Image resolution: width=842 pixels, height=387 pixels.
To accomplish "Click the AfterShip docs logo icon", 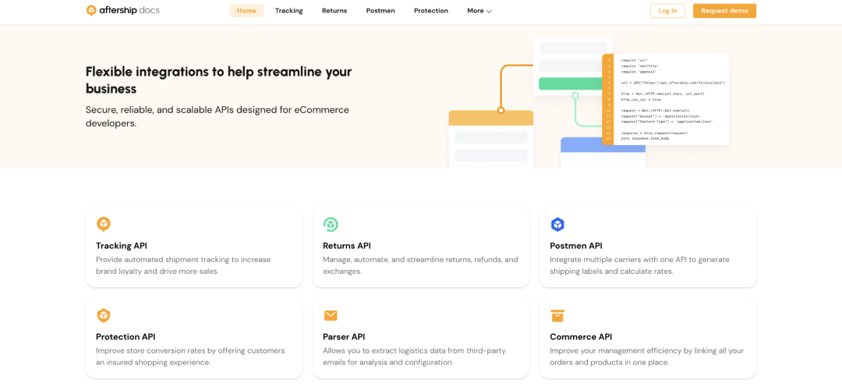I will (x=92, y=10).
